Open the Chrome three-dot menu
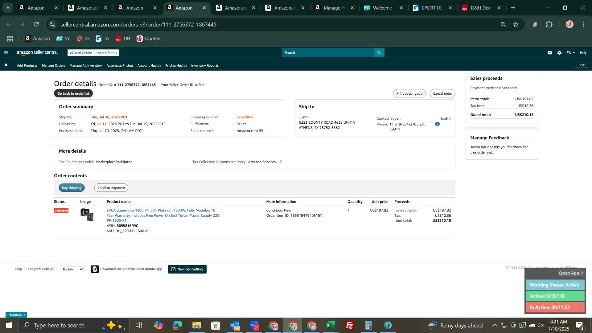This screenshot has width=592, height=333. [583, 24]
